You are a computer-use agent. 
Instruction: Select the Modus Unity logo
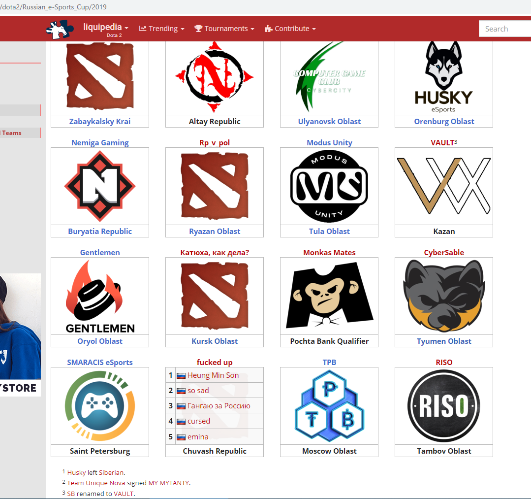(x=329, y=186)
